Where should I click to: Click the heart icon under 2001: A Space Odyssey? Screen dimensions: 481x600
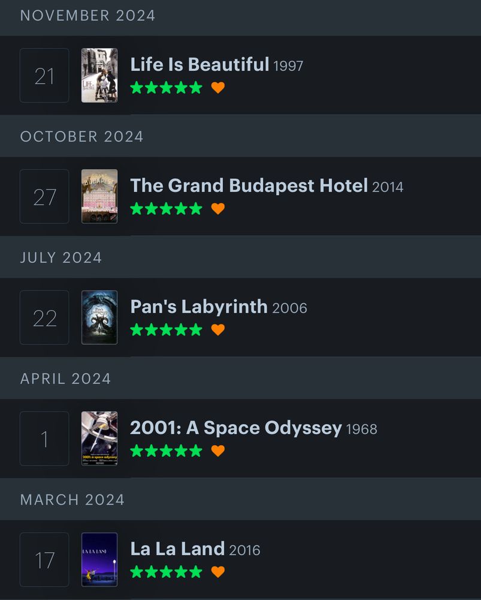pos(219,450)
